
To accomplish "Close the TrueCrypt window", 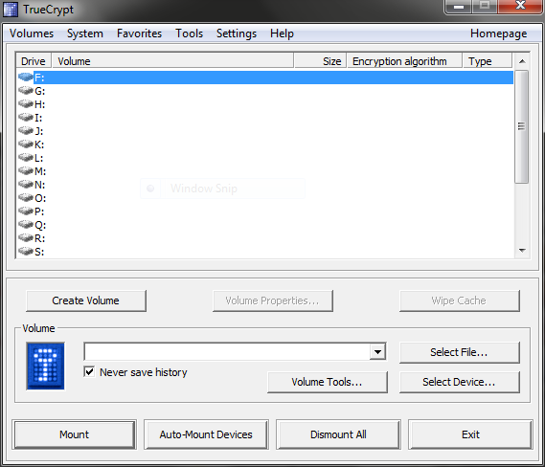I will pos(520,7).
